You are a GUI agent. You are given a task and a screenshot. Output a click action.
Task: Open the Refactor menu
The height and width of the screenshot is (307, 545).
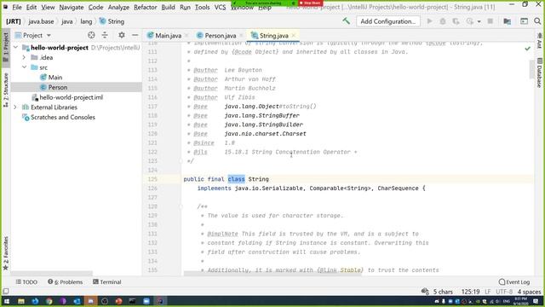[146, 7]
